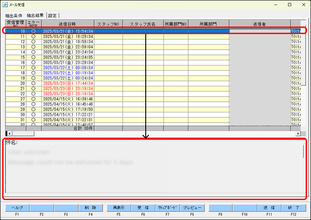
Task: Select row 10 dated 2025/03/21 15:54:34
Action: click(153, 31)
